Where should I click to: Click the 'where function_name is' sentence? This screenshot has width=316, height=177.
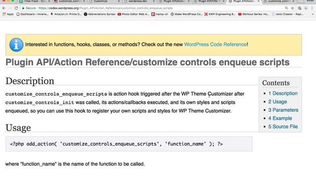click(75, 164)
